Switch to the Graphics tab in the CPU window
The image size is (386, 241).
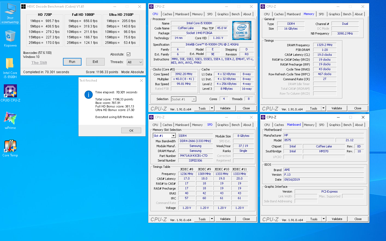point(223,14)
